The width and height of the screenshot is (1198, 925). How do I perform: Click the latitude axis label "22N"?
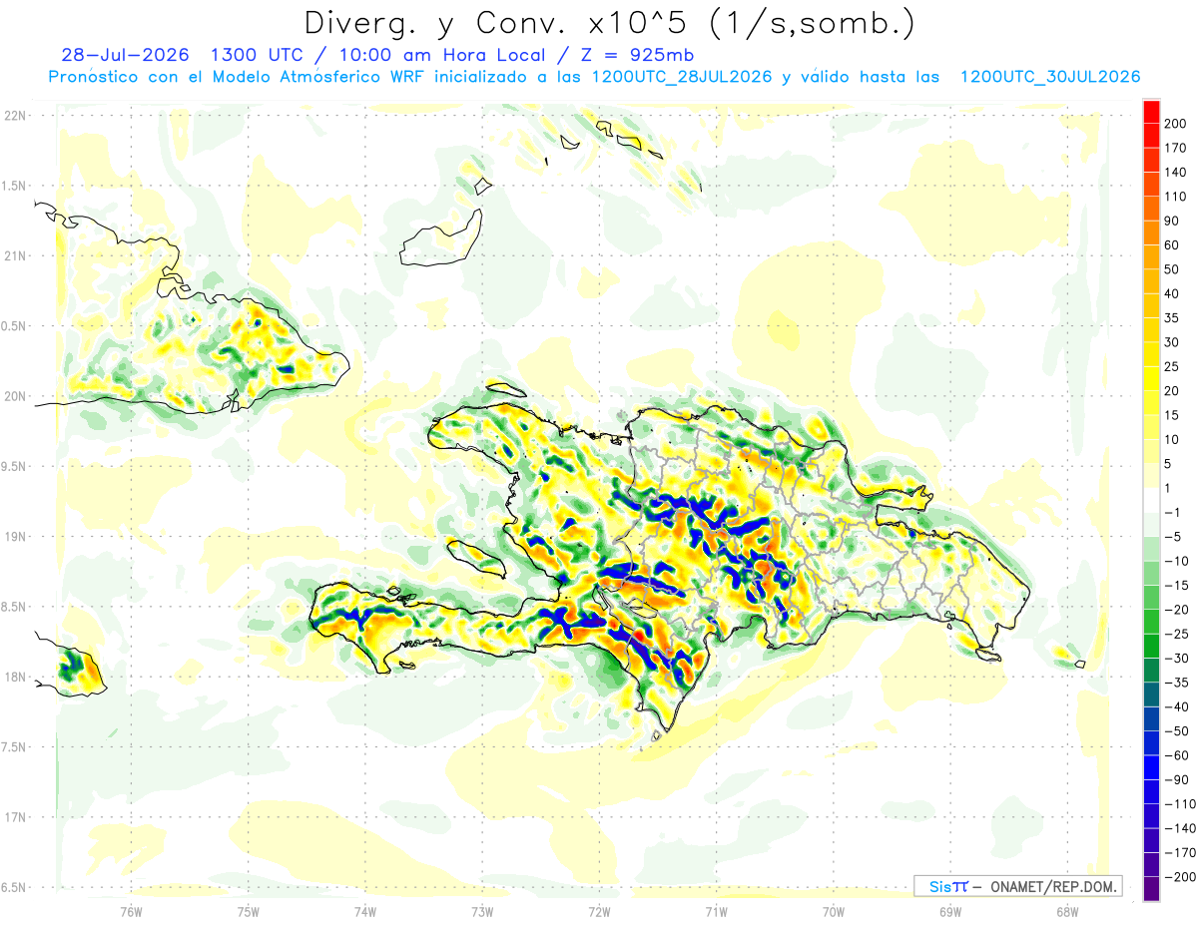click(15, 116)
